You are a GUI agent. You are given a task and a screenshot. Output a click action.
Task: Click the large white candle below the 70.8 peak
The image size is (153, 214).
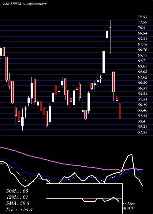(104, 62)
